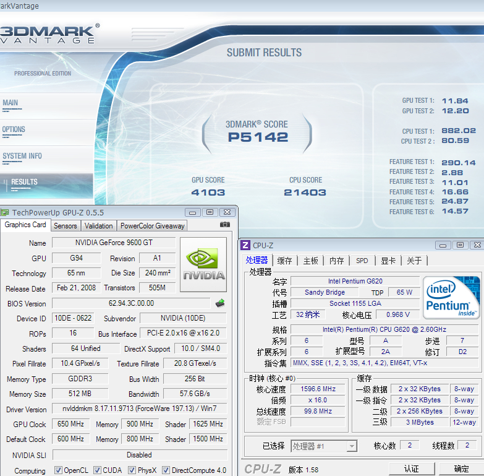The width and height of the screenshot is (484, 476).
Task: Toggle the CUDA checkbox
Action: click(x=98, y=470)
